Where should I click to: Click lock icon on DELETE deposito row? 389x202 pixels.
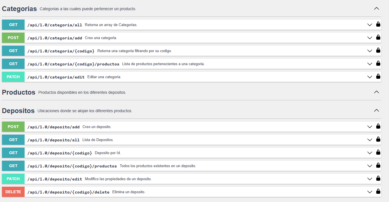(x=378, y=191)
